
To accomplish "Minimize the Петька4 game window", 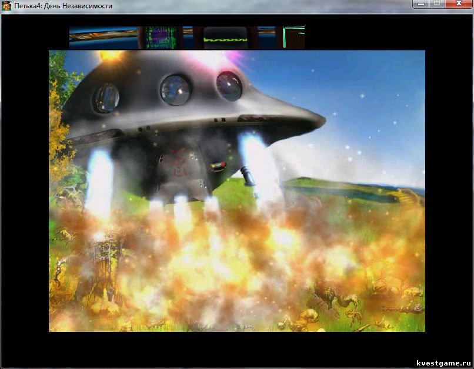I will (421, 4).
